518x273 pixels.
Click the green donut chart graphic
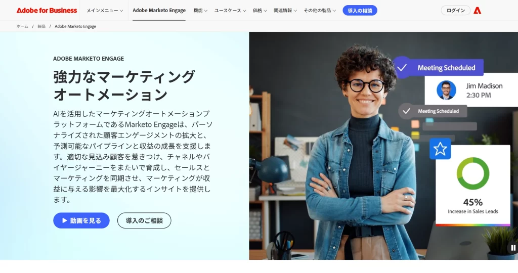(x=473, y=173)
